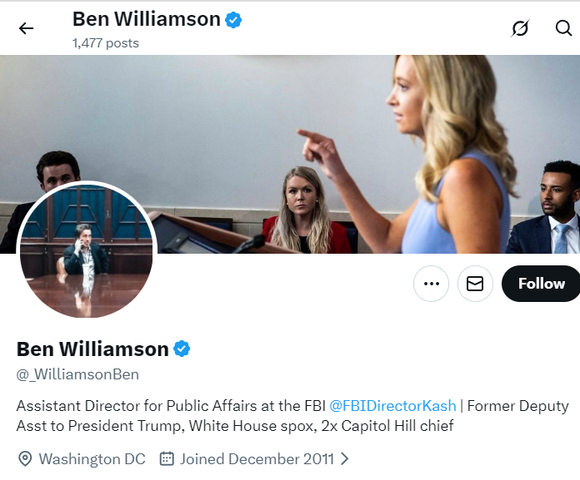Viewport: 580px width, 480px height.
Task: Click the Washington DC location text
Action: click(92, 458)
